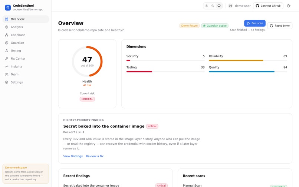299x187 pixels.
Task: Click the GitHub logo icon
Action: tap(257, 6)
